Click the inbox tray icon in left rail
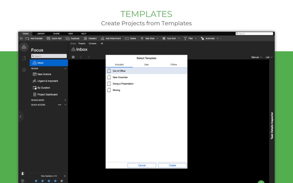Screen dimensions: 293x183 coord(24,47)
